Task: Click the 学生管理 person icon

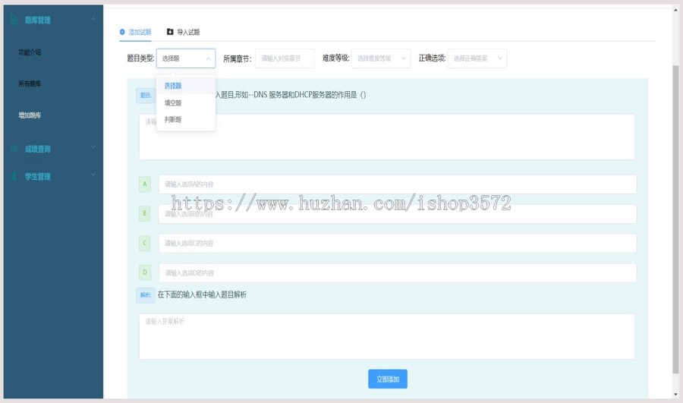Action: [x=14, y=176]
